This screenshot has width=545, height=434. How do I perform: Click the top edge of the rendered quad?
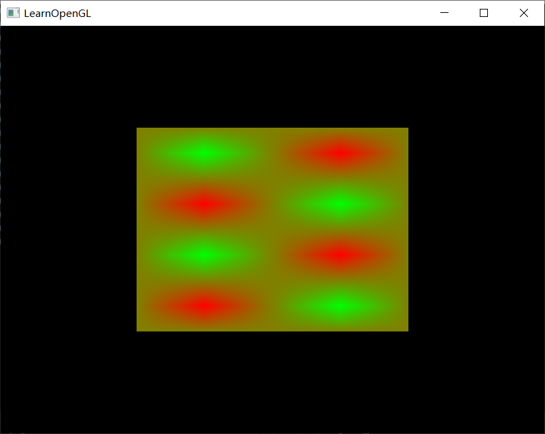pyautogui.click(x=272, y=129)
